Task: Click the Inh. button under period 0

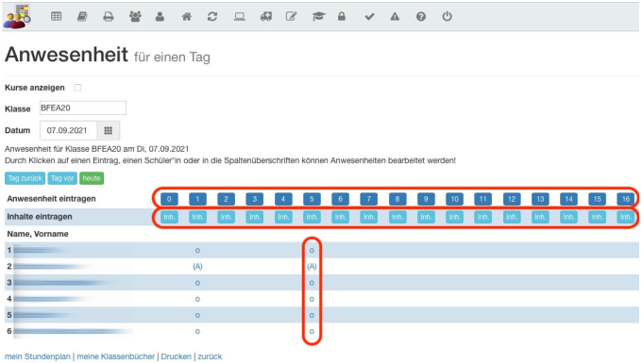Action: click(169, 217)
